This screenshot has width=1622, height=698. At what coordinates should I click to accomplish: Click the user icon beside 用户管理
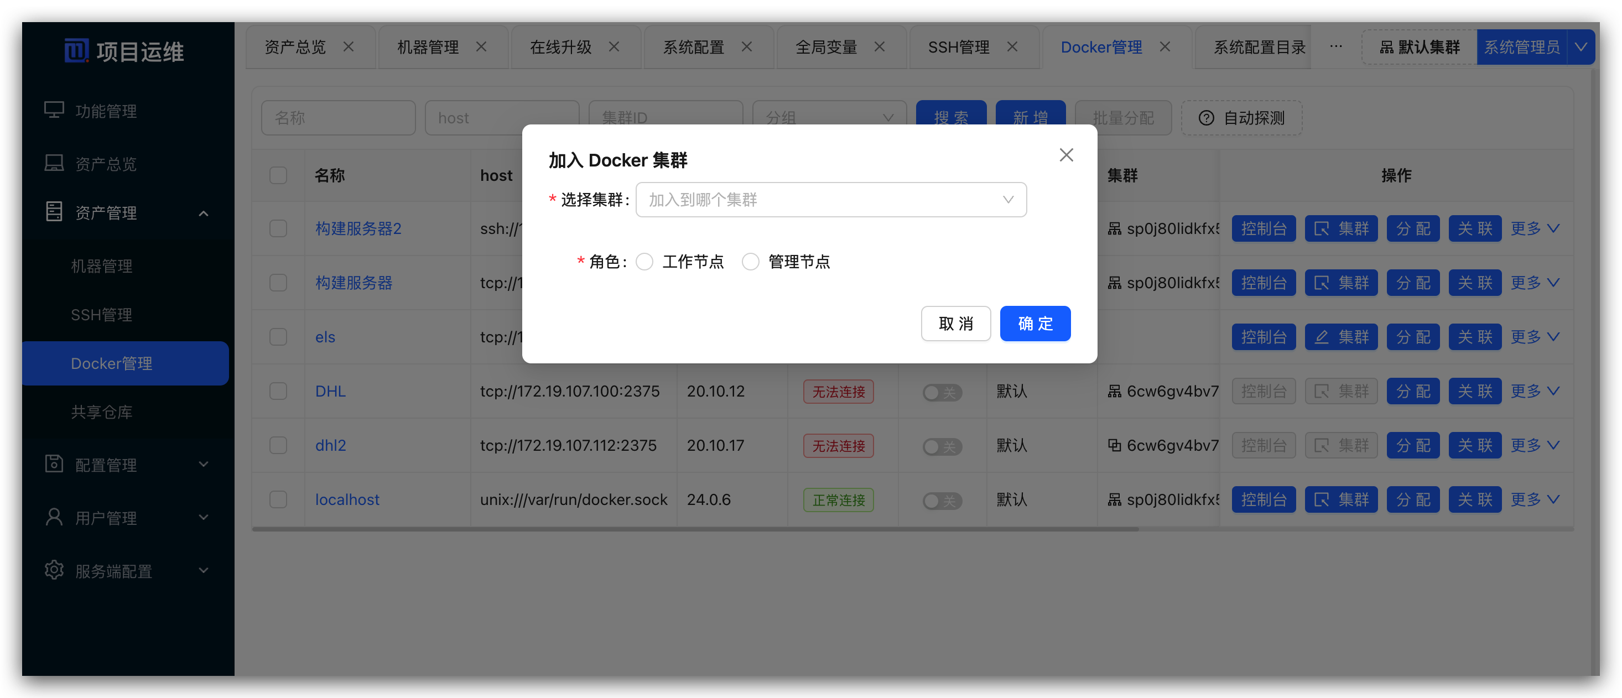pos(54,517)
